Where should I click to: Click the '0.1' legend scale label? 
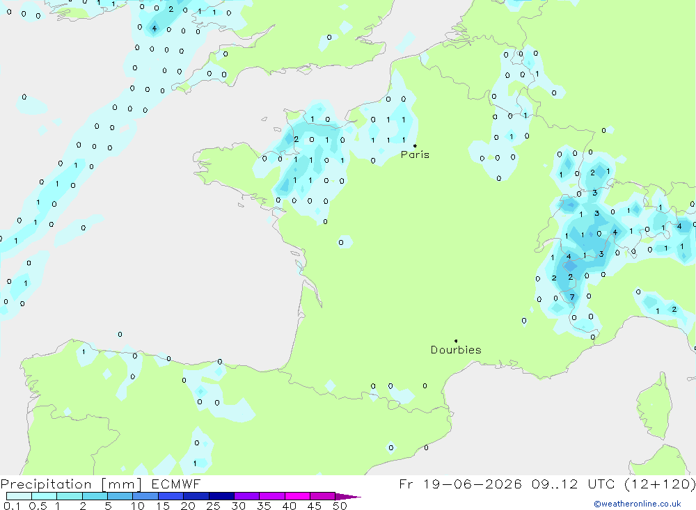point(12,506)
